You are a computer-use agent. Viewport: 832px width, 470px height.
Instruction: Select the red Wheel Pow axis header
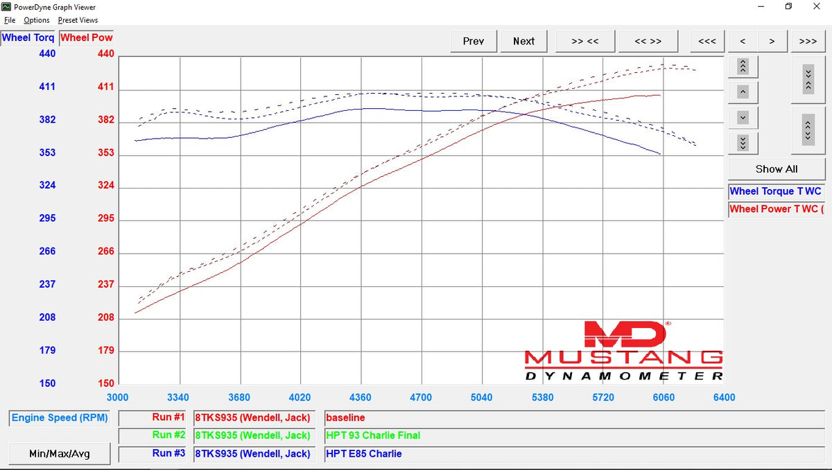[87, 37]
